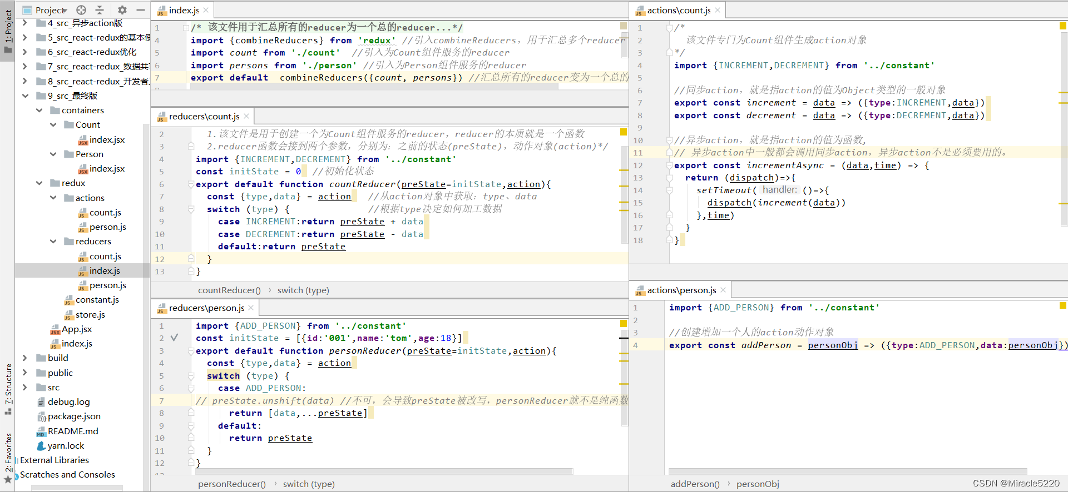Open debug.log file

(68, 401)
